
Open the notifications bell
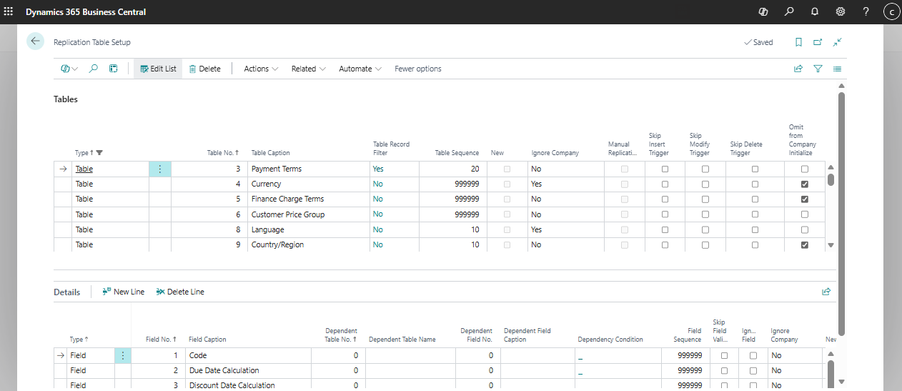pos(814,12)
